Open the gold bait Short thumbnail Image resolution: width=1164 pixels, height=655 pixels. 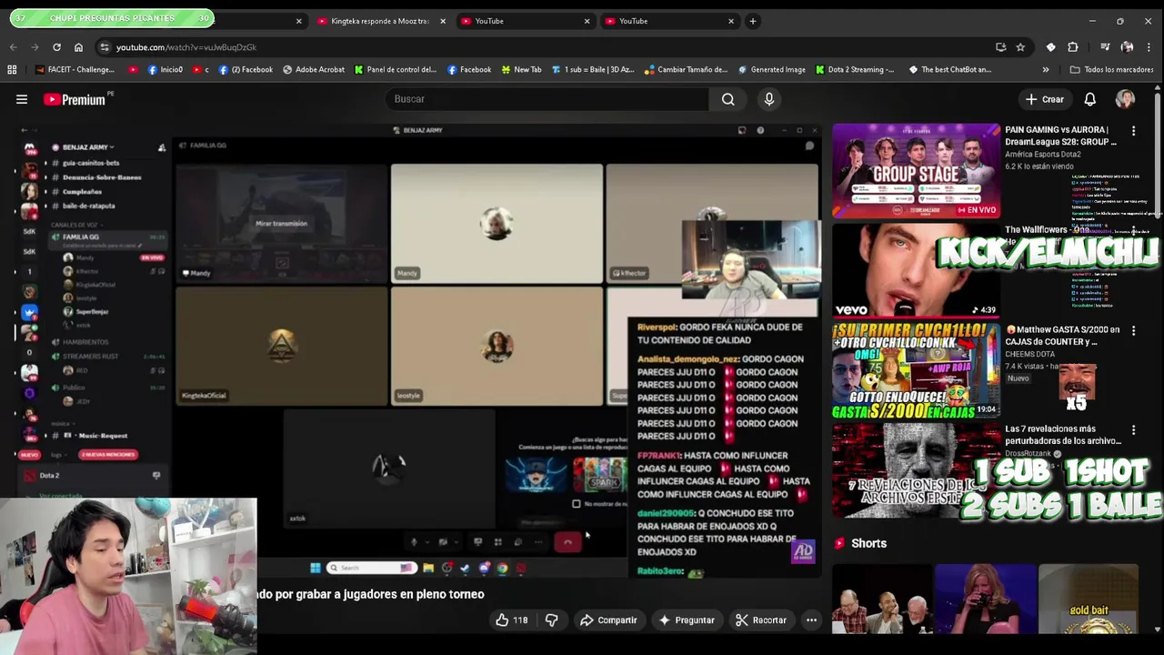tap(1089, 599)
